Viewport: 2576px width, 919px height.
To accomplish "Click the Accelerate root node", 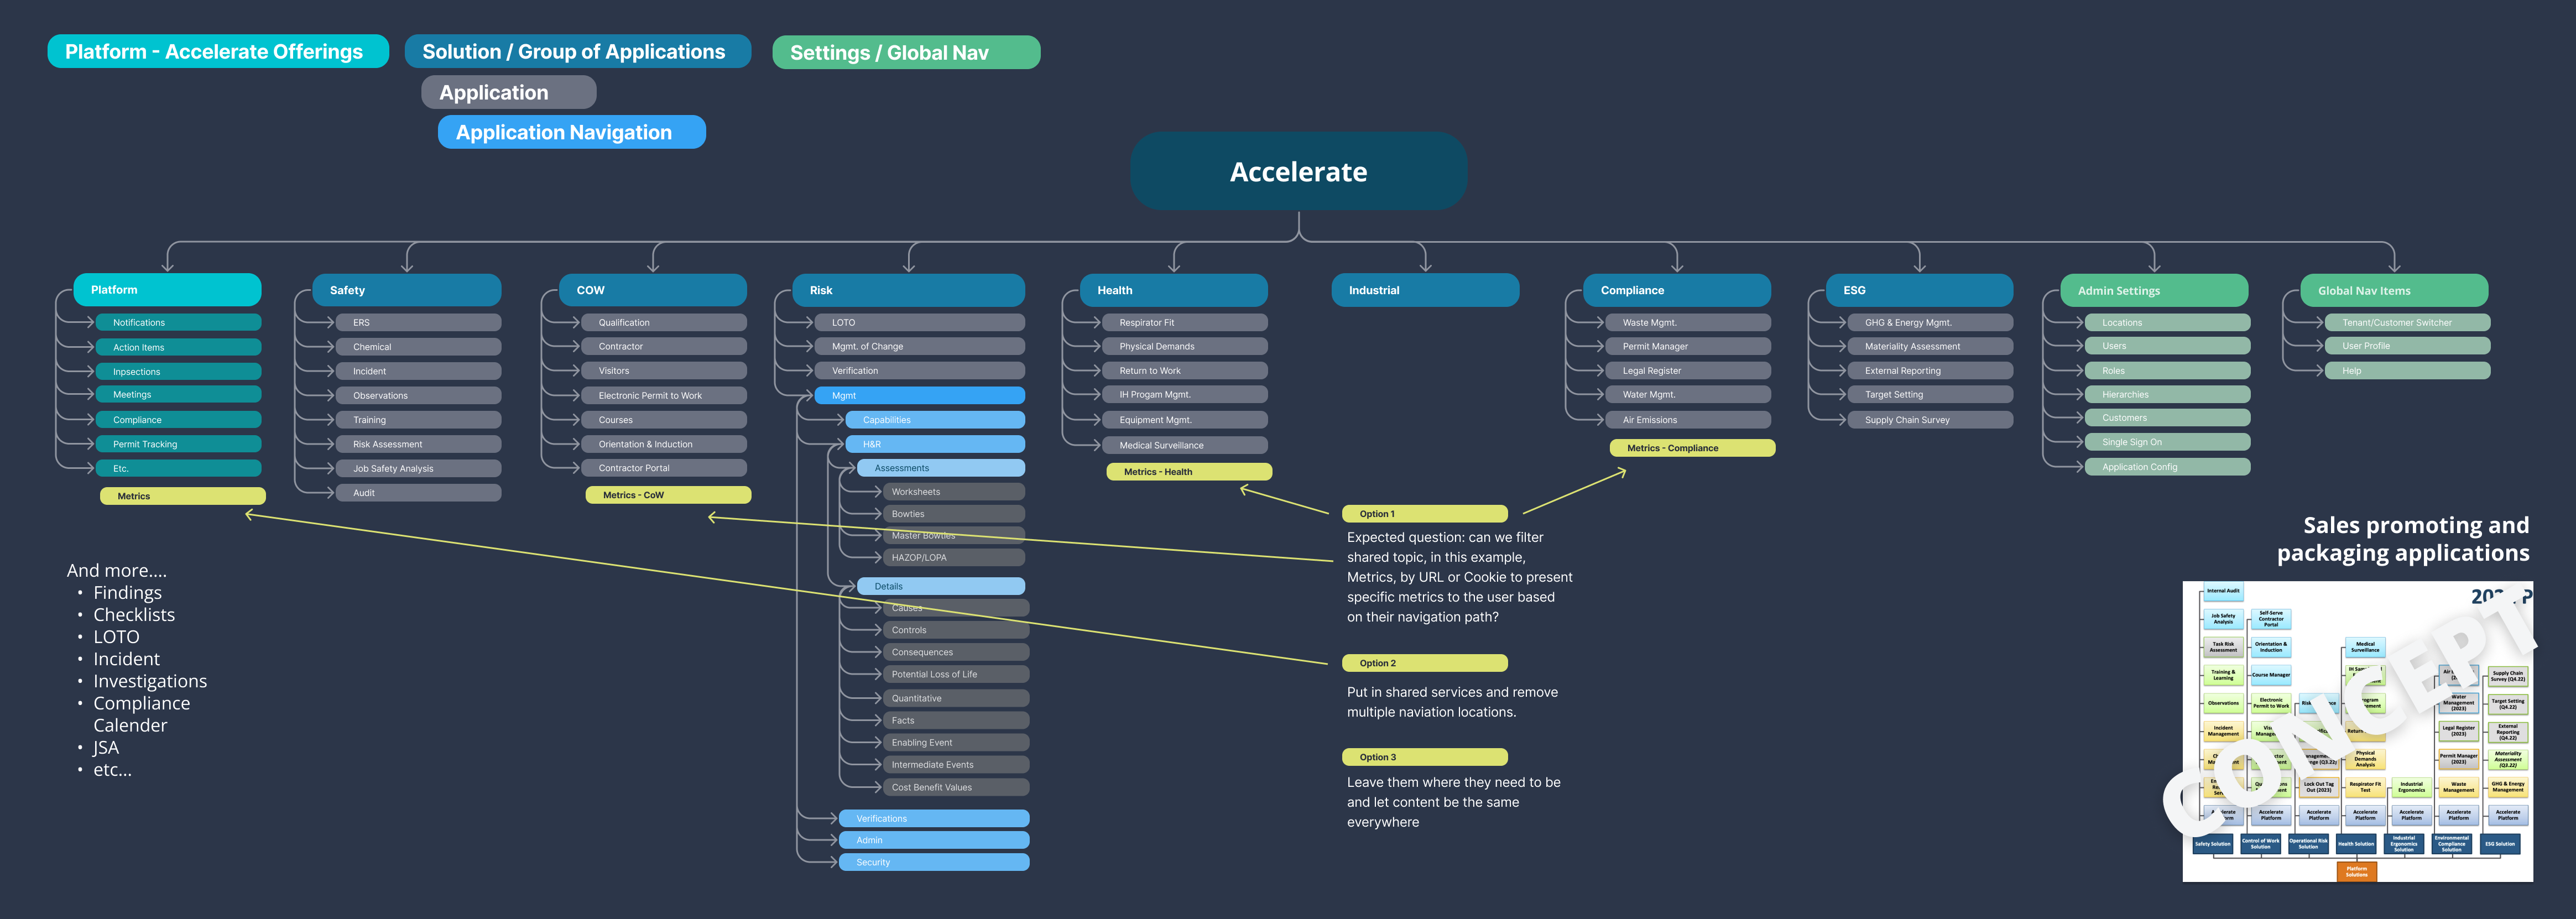I will [x=1298, y=171].
